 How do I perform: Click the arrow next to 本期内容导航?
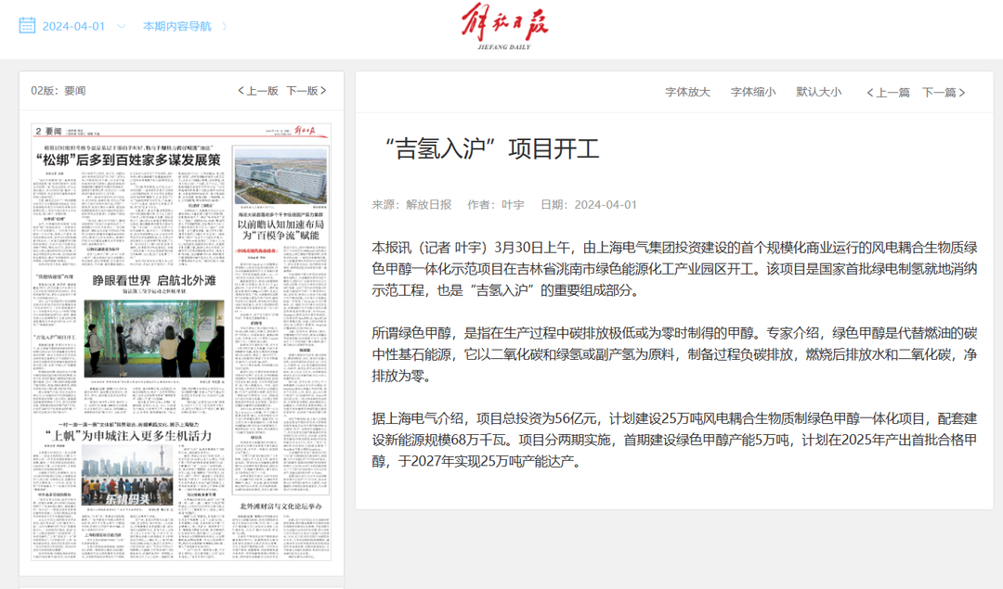coord(225,26)
